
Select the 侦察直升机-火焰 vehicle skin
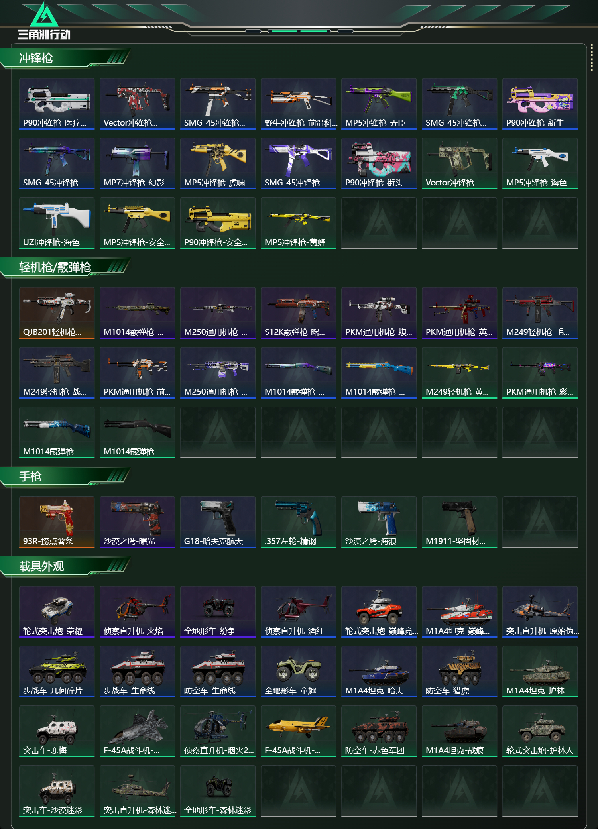point(137,612)
